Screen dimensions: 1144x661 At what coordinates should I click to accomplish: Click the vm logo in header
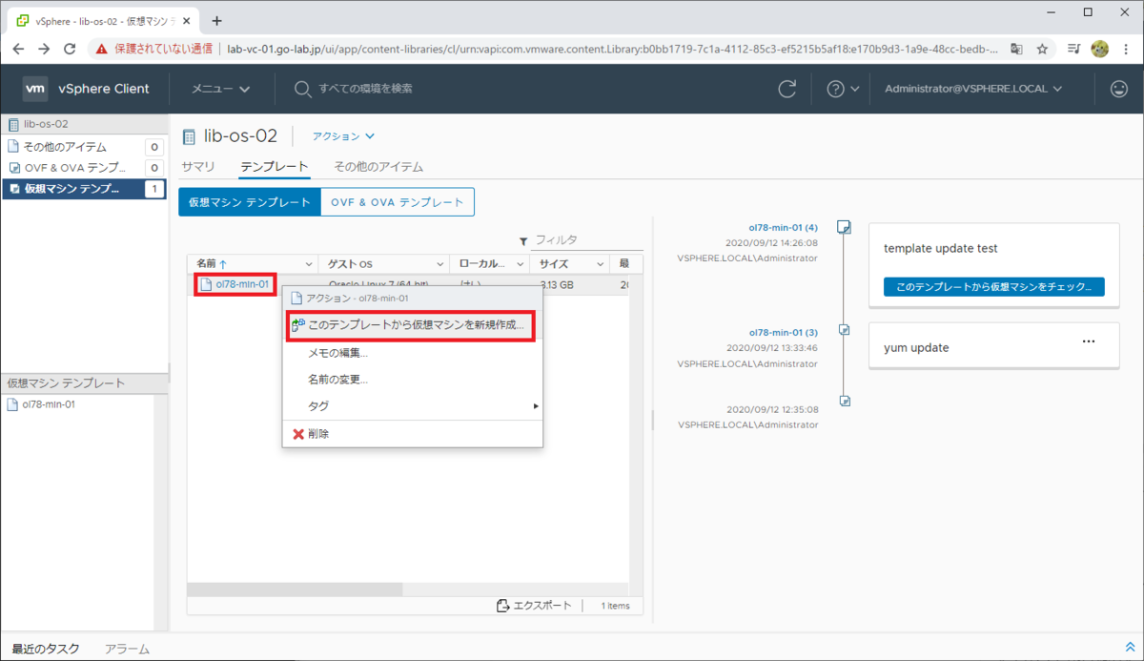(35, 89)
